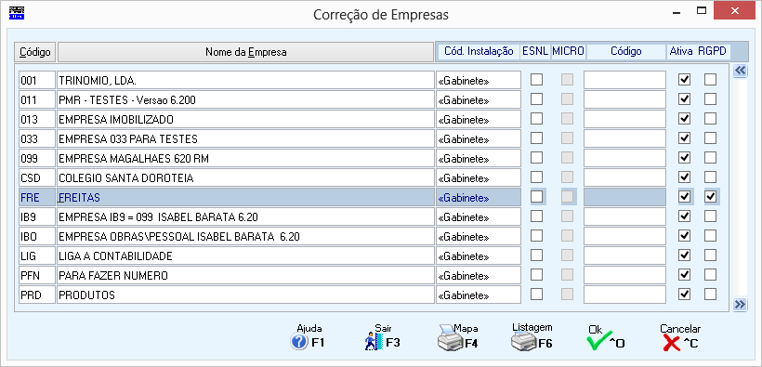Click the red Cancelar X icon
The width and height of the screenshot is (762, 367).
pyautogui.click(x=671, y=343)
